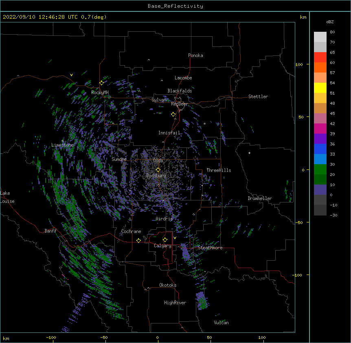
Task: Click the Strathmore label
Action: pyautogui.click(x=210, y=248)
